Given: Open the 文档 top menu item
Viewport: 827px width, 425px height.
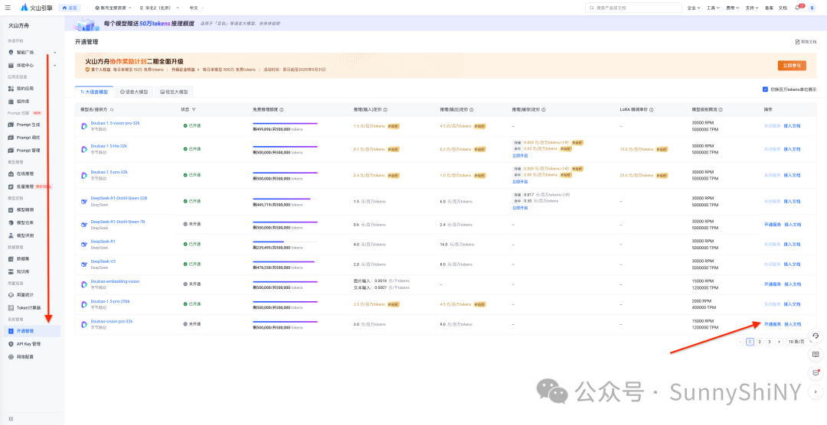Looking at the screenshot, I should click(x=783, y=8).
